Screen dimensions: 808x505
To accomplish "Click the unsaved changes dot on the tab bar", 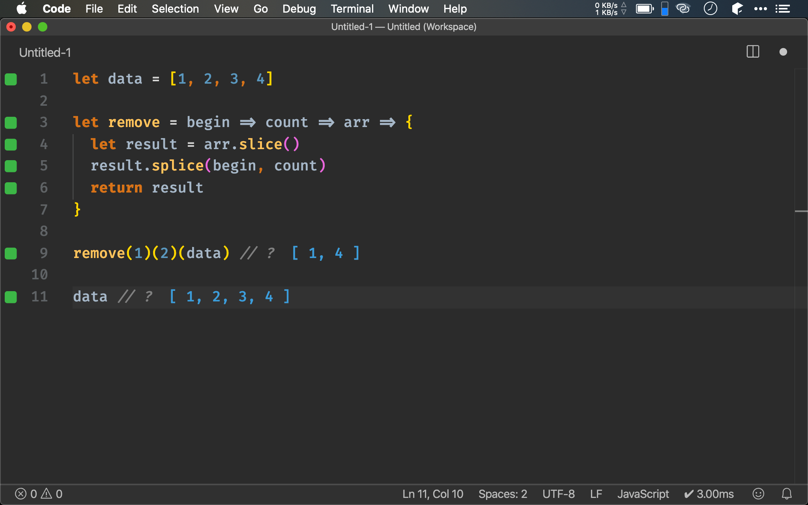I will tap(783, 52).
